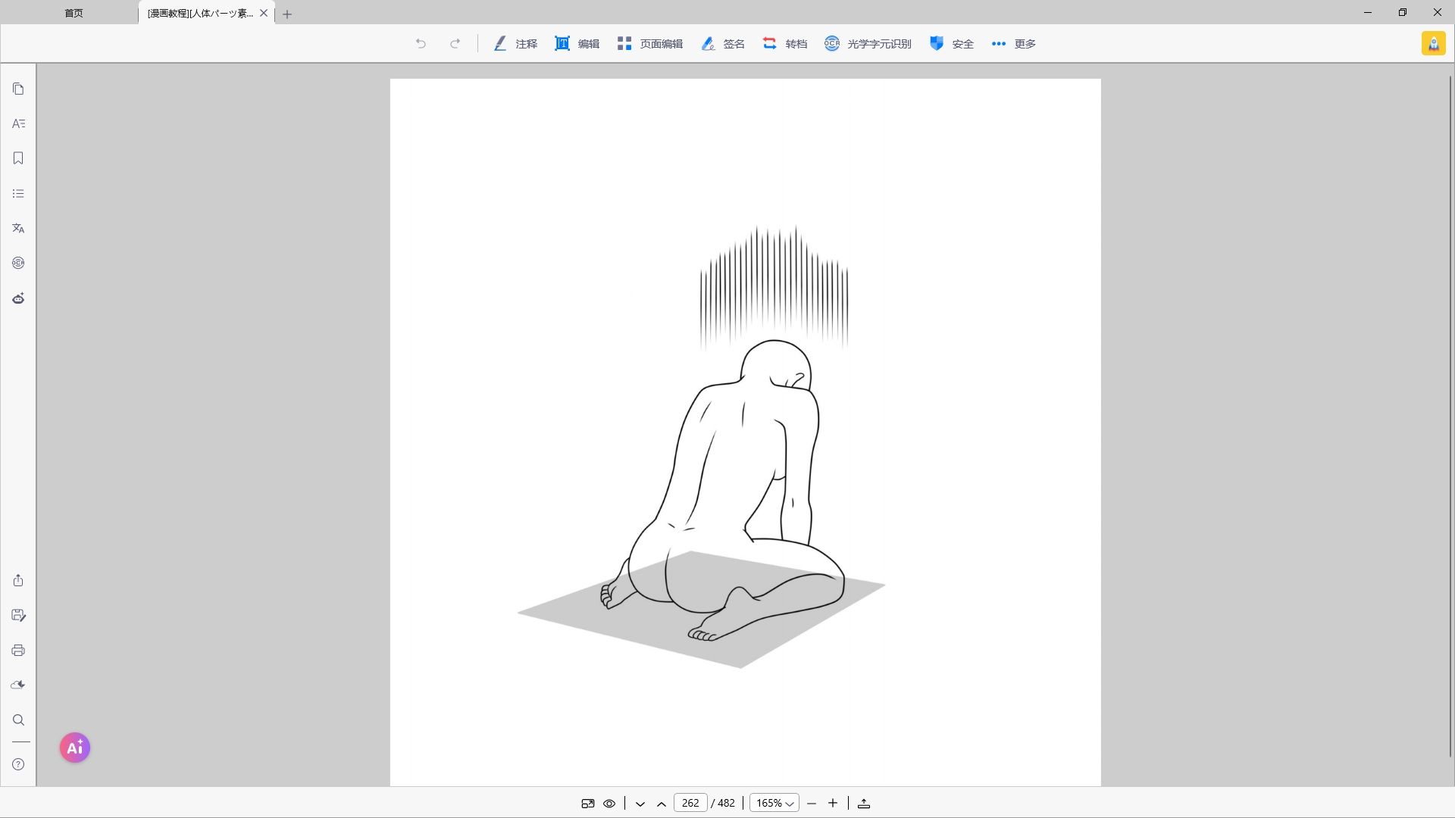Click the figure drawing on the page
Screen dimensions: 1455x818
[x=701, y=447]
